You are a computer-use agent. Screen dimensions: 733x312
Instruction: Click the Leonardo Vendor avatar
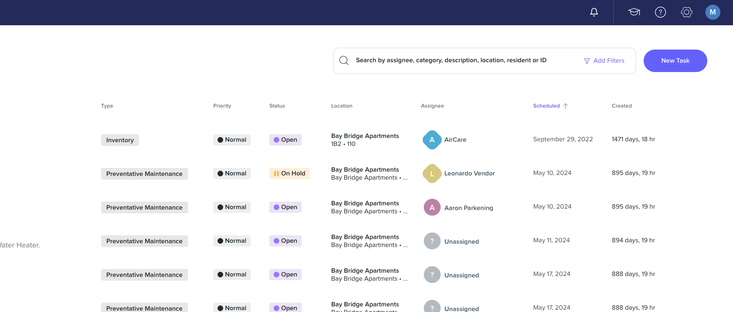point(432,174)
